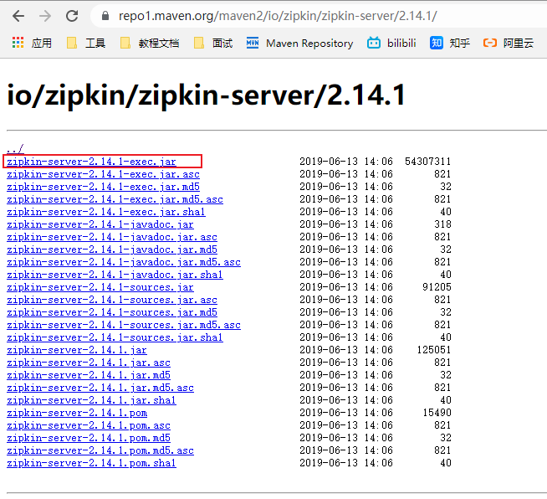Open zipkin-server-2.14.1.pom.md5 link

tap(89, 438)
